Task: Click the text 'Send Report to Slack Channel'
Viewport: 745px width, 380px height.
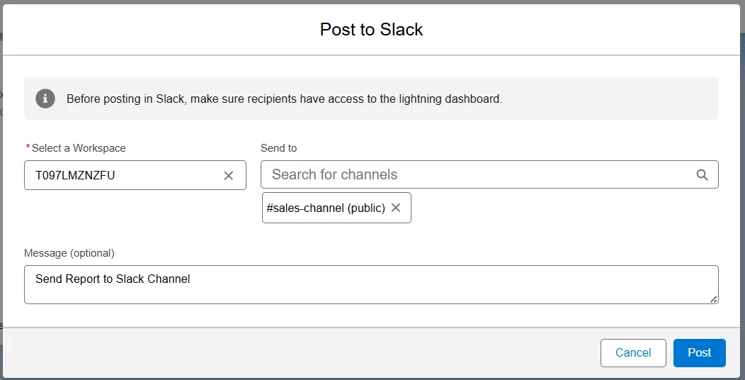Action: (x=113, y=279)
